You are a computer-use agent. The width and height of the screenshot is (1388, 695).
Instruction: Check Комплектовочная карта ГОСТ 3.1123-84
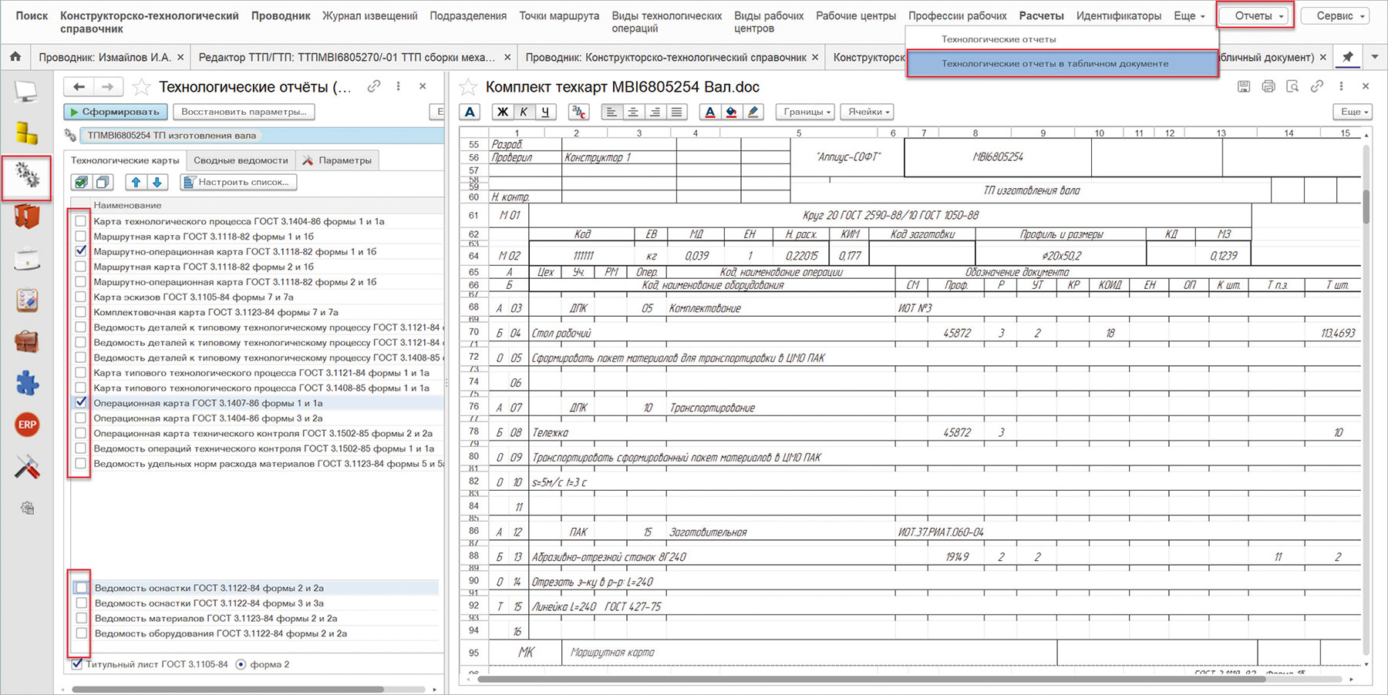tap(81, 312)
